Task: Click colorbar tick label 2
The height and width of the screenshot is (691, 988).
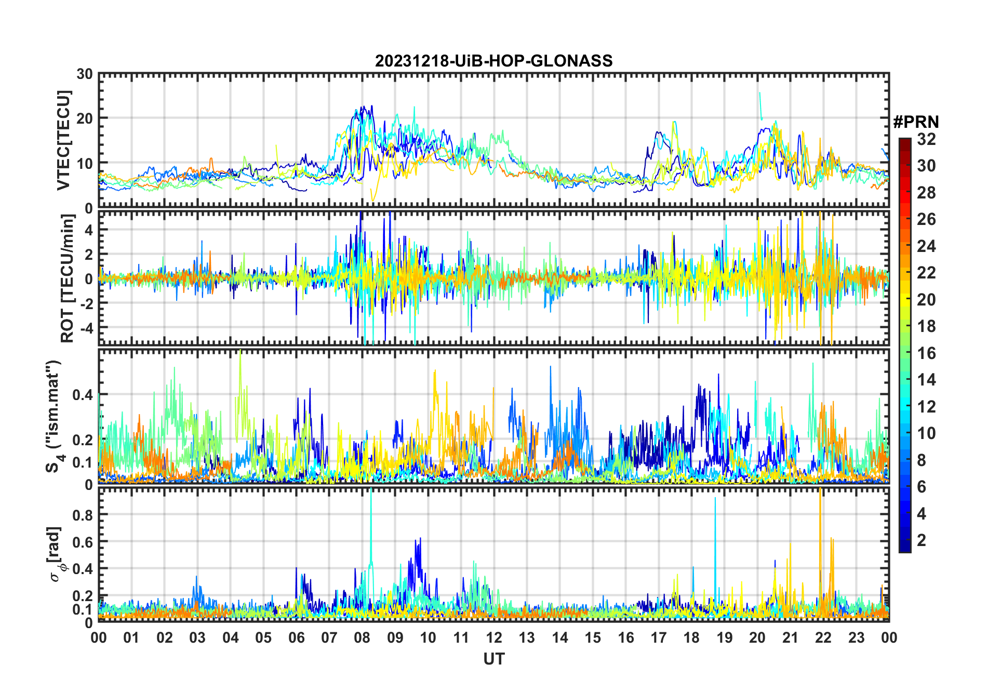Action: [922, 540]
